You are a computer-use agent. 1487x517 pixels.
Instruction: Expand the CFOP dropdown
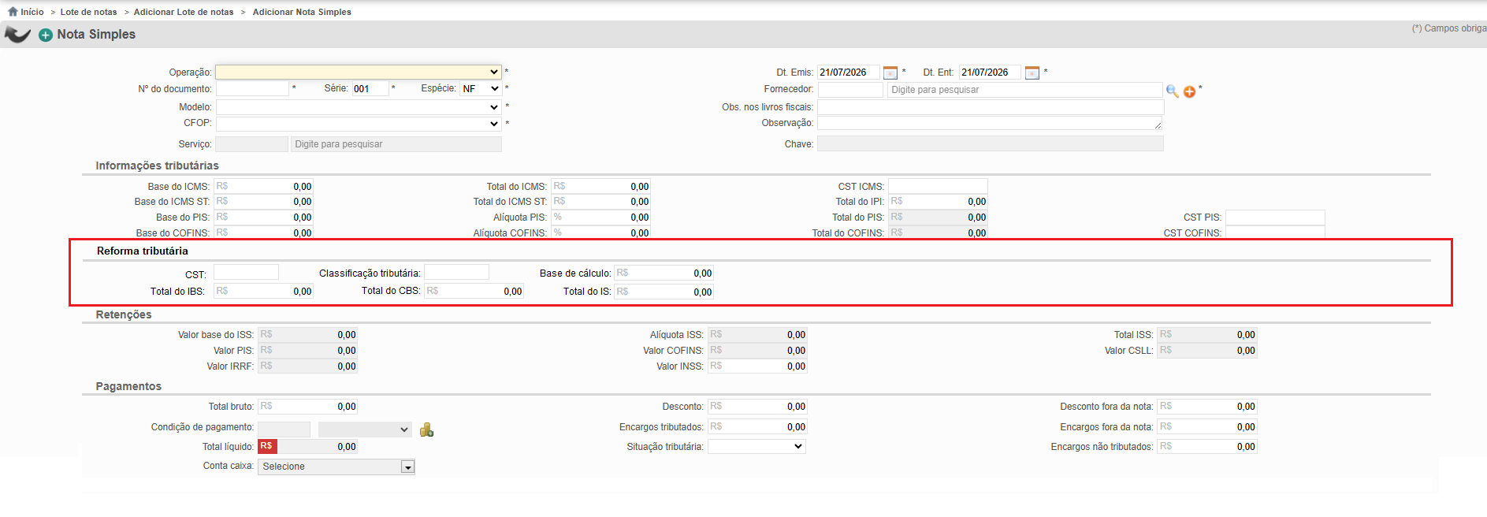(x=359, y=124)
